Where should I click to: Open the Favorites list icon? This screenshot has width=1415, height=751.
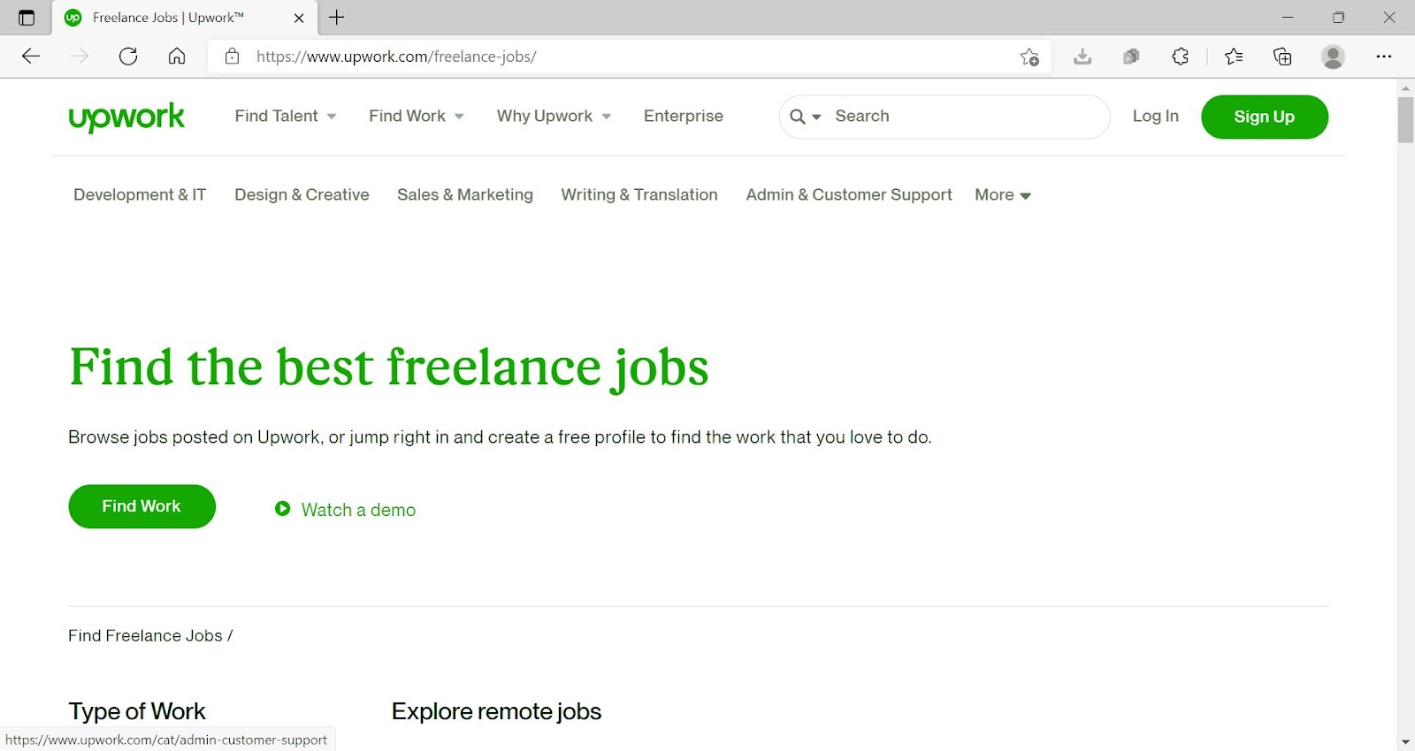point(1234,57)
